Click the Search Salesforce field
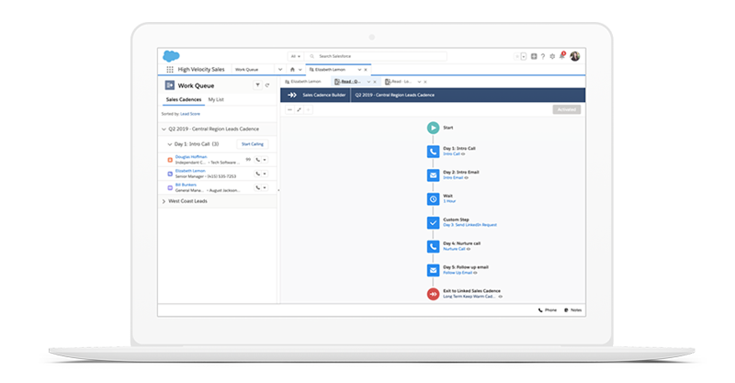The width and height of the screenshot is (735, 383). point(377,56)
